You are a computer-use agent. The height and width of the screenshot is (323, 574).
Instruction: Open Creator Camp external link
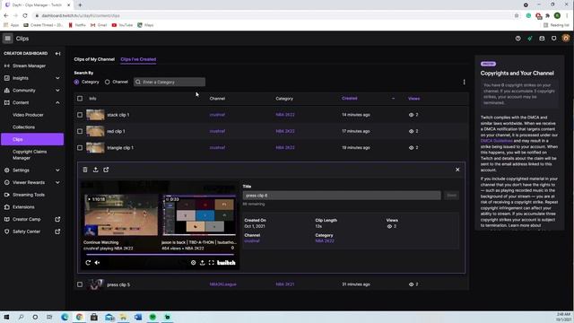[x=26, y=219]
